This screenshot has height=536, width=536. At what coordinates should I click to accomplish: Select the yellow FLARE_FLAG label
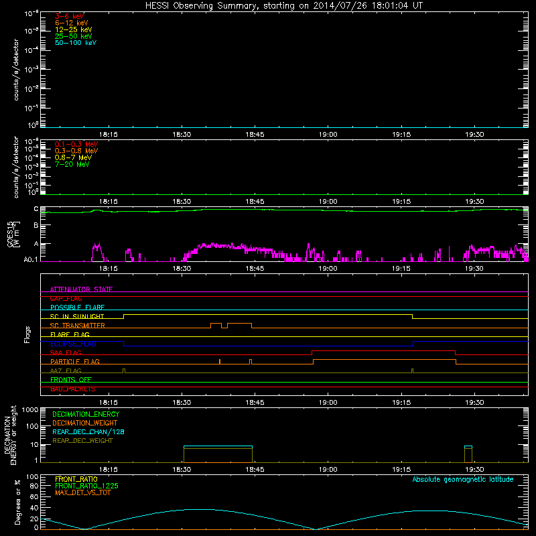70,334
